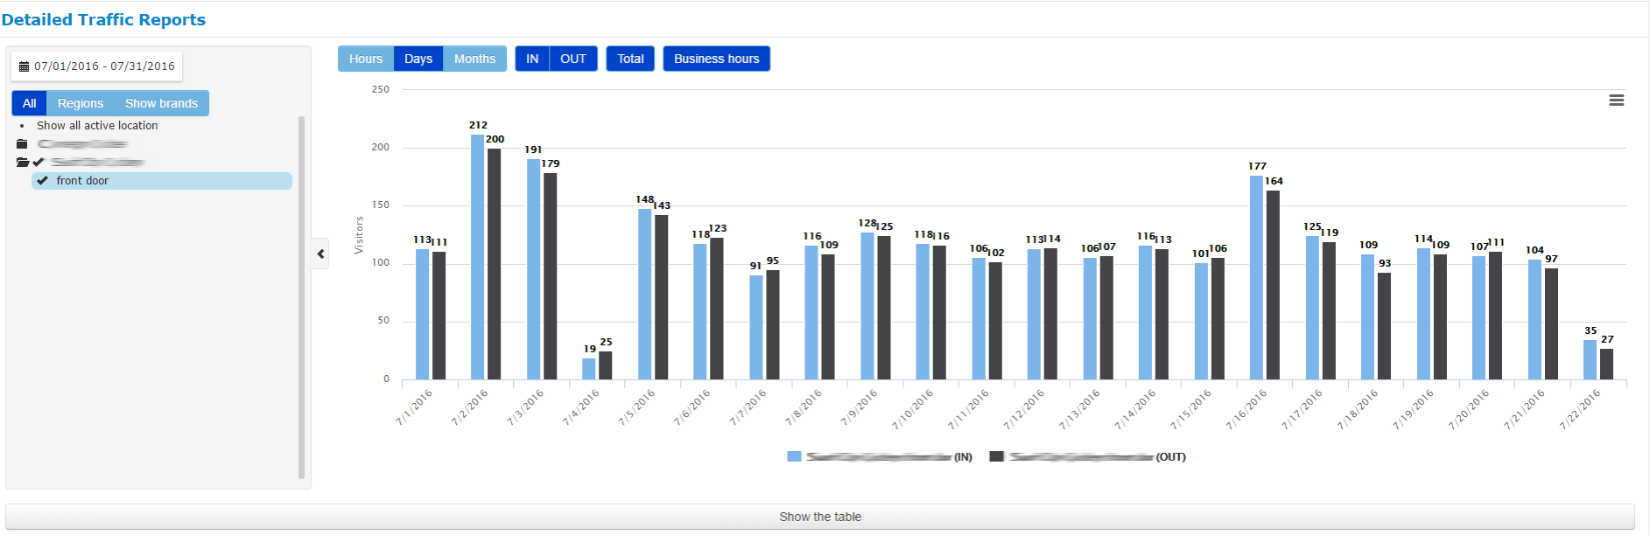Click the closed folder icon in location tree
Screen dimensions: 1650x535
[x=22, y=144]
